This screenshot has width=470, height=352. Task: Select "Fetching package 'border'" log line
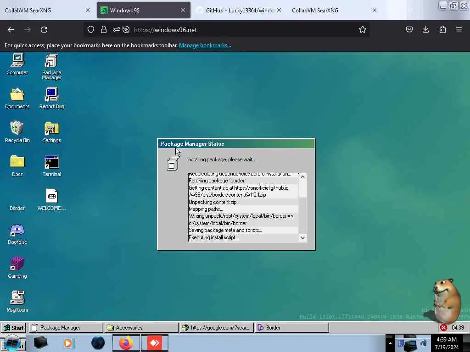[x=243, y=181]
